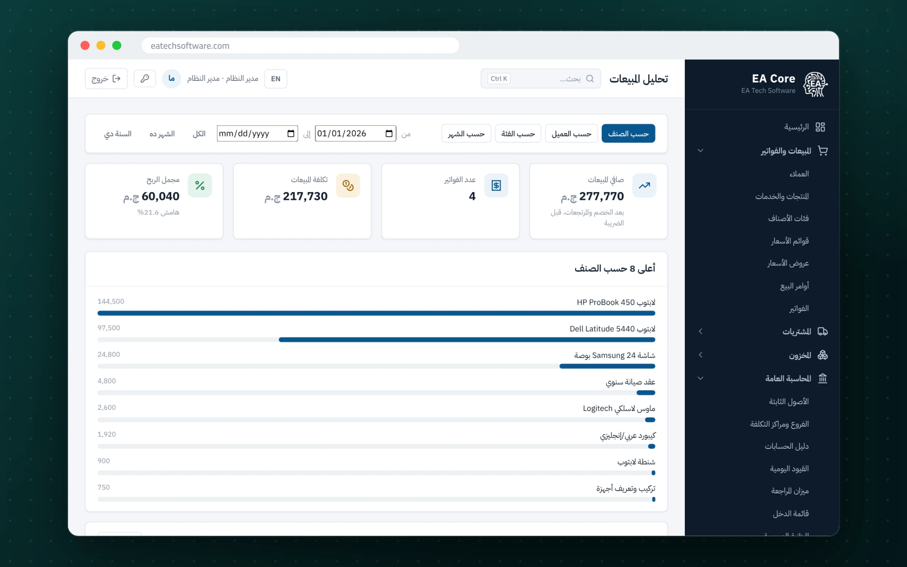Click the EA Core brain logo
Screen dimensions: 907x567
(x=815, y=84)
